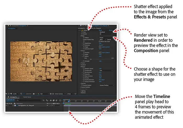Open the Render dropdown set to All
Image resolution: width=183 pixels, height=128 pixels.
coord(106,34)
